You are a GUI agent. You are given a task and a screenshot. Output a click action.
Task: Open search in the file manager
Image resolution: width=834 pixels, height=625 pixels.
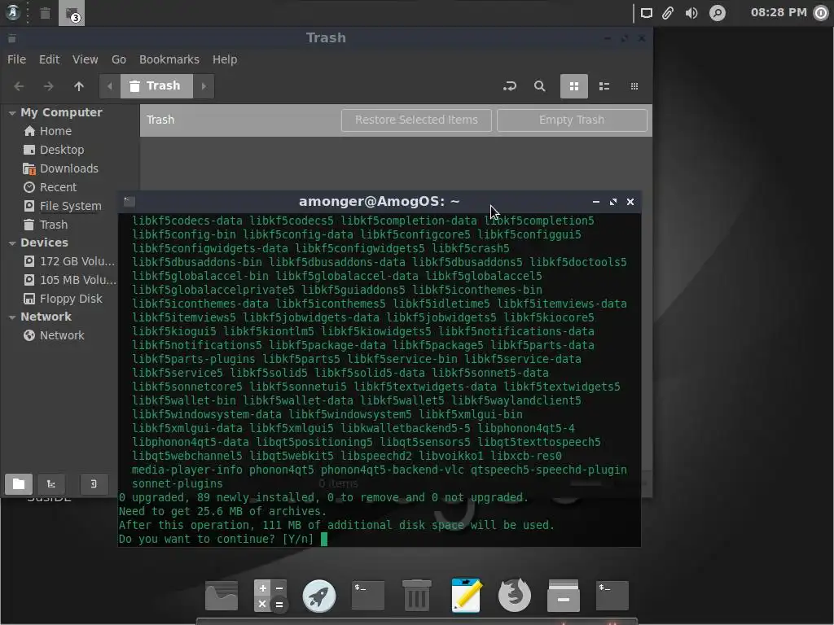[x=539, y=86]
